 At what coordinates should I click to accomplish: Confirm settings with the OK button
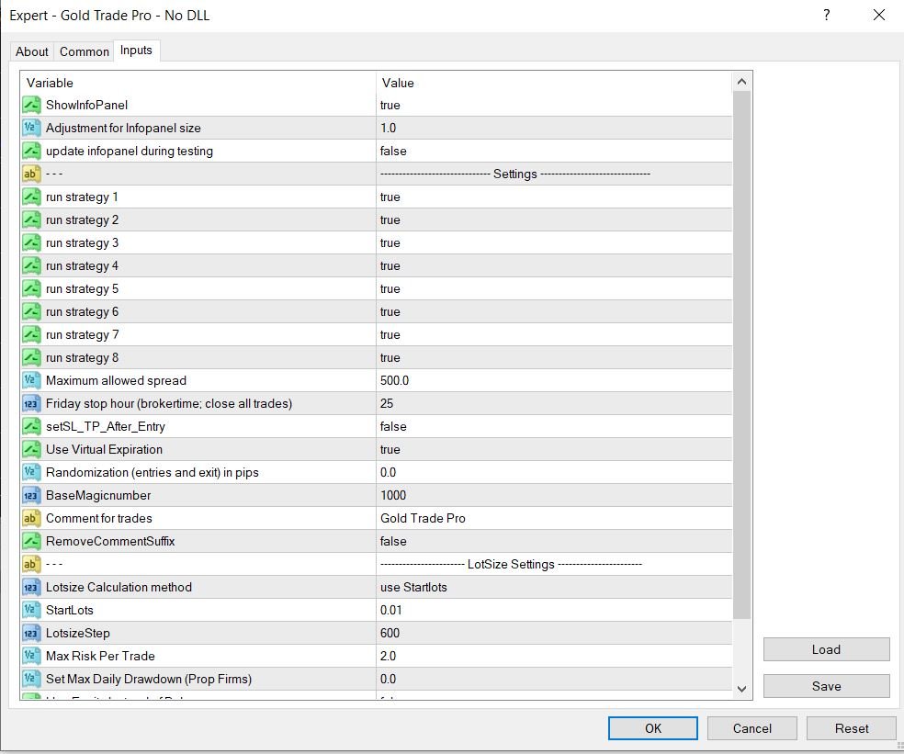tap(652, 728)
